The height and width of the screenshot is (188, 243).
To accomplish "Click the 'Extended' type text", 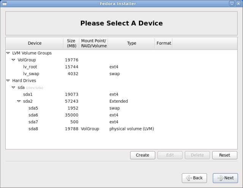I will [x=118, y=101].
